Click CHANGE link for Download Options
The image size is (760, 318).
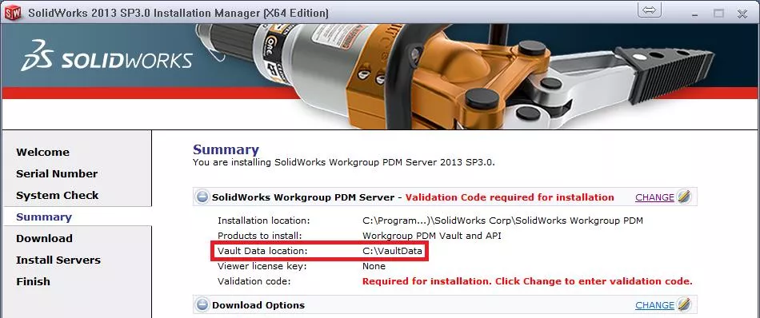point(654,305)
